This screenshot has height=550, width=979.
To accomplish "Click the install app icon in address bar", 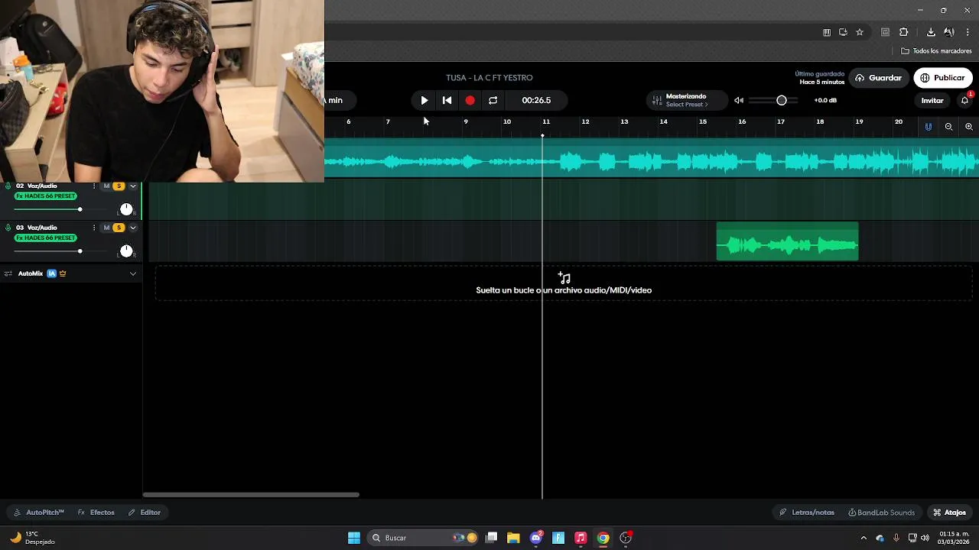I will click(843, 32).
